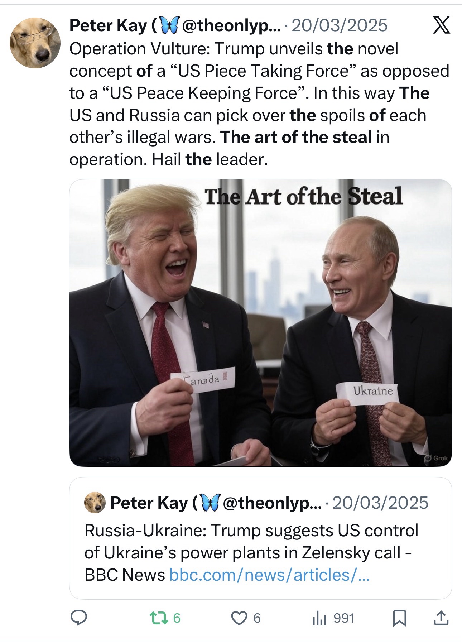Click the X logo in top corner
Image resolution: width=462 pixels, height=643 pixels.
pyautogui.click(x=441, y=26)
